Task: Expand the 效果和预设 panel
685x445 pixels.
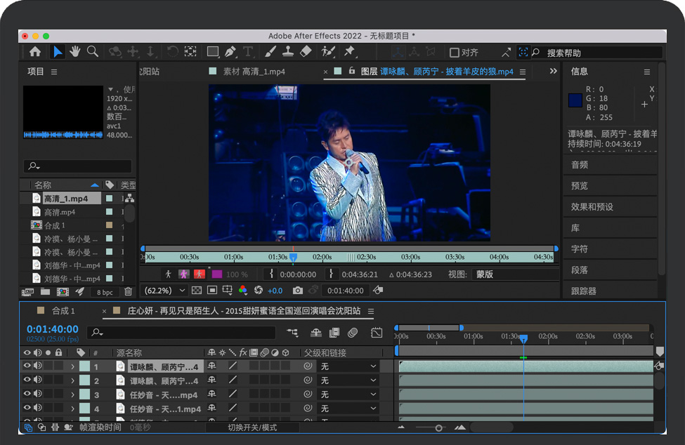Action: click(x=592, y=207)
